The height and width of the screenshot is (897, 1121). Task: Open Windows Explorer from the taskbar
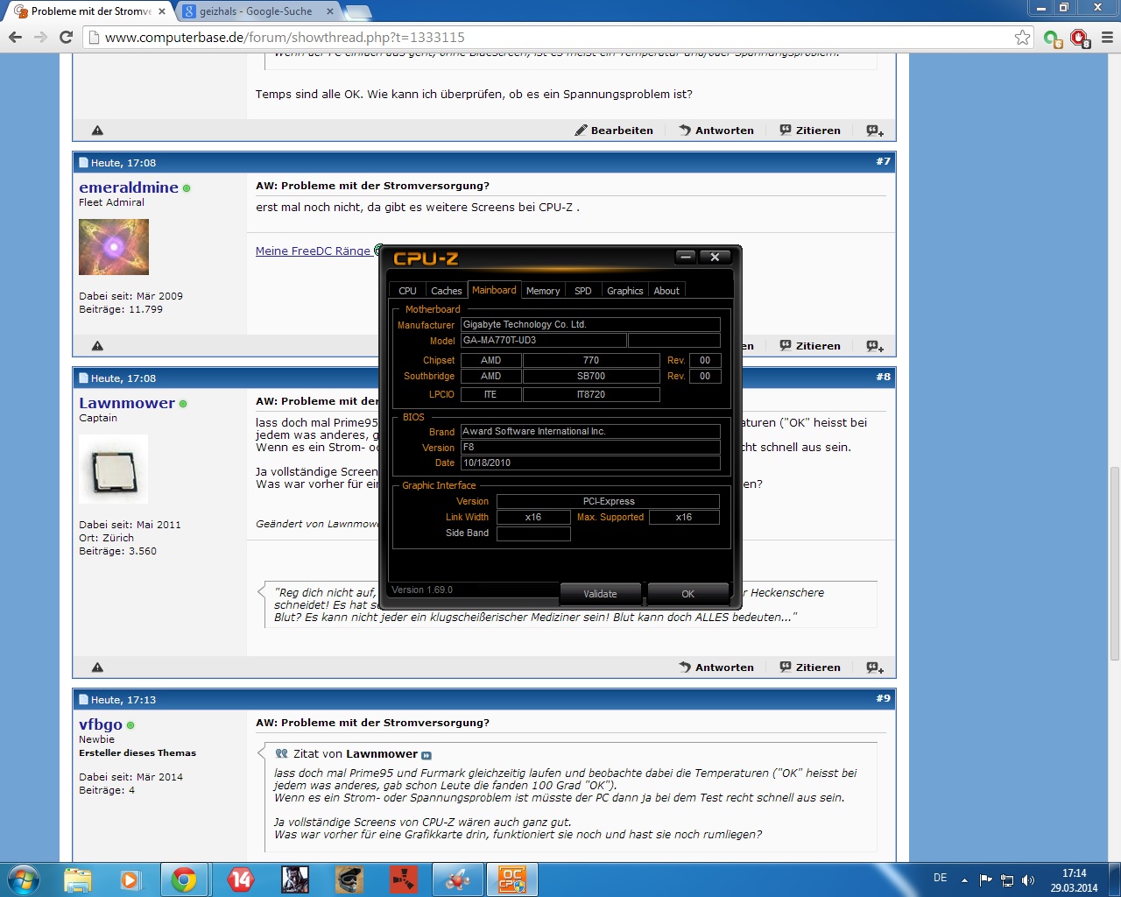coord(77,879)
